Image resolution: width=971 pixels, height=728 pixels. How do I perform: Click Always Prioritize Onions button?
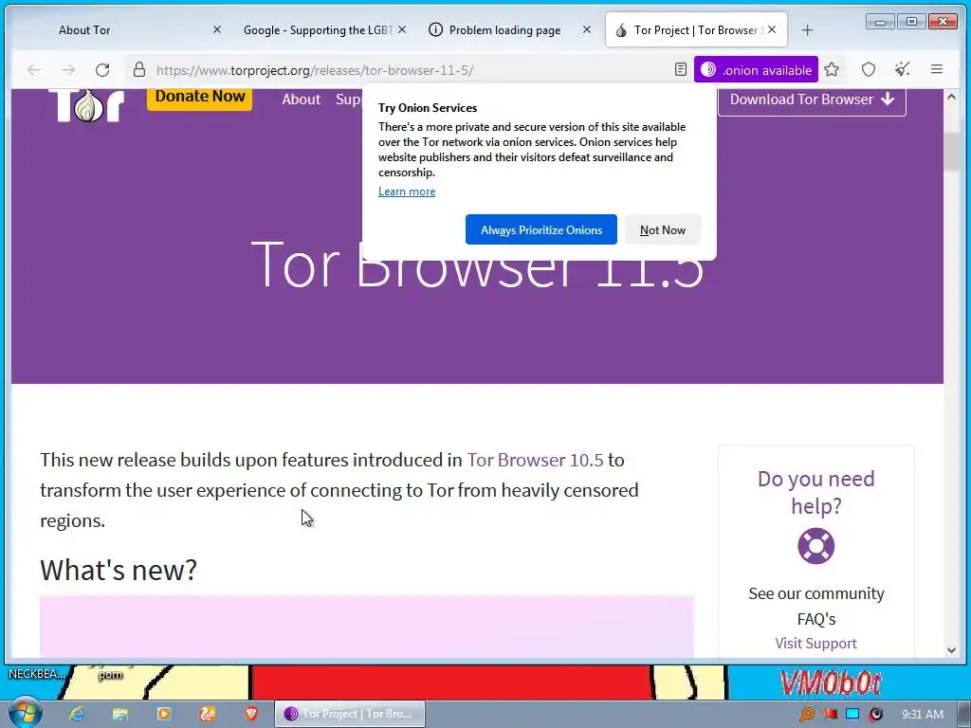541,229
